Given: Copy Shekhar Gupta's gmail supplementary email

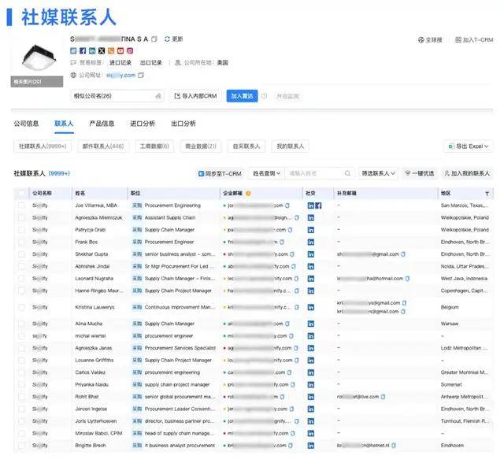Looking at the screenshot, I should pos(403,254).
